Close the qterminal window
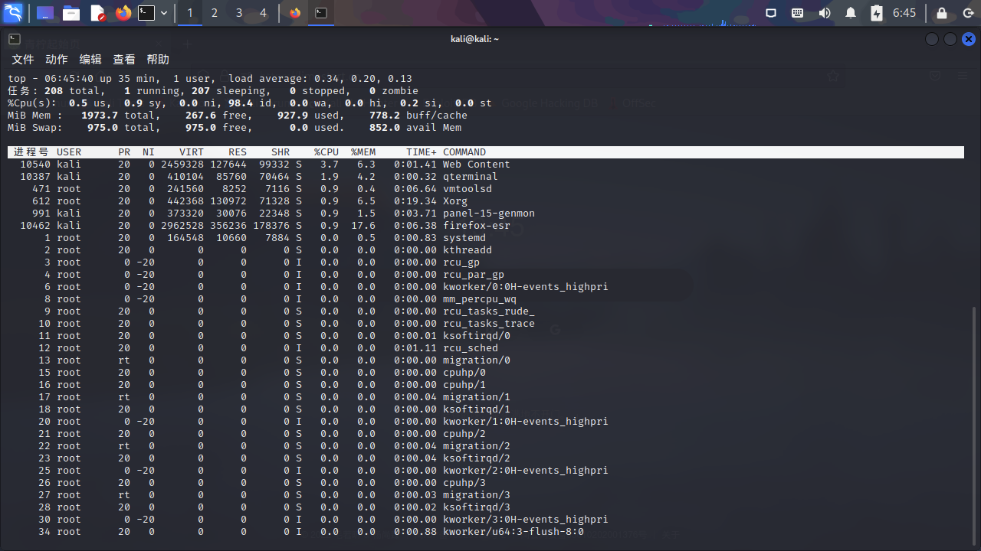 click(x=969, y=39)
